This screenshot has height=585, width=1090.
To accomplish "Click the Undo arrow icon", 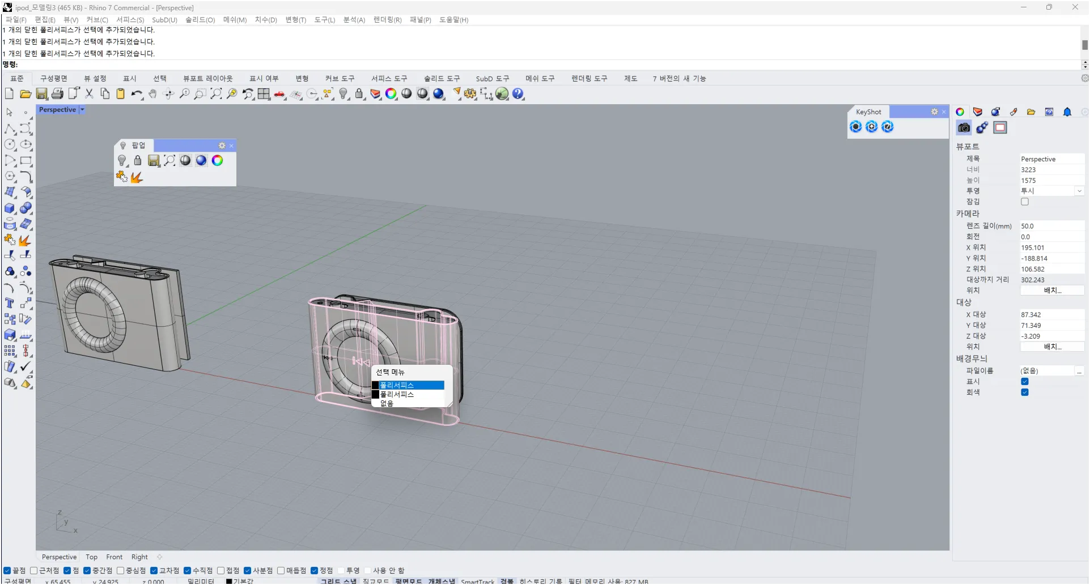I will 137,94.
